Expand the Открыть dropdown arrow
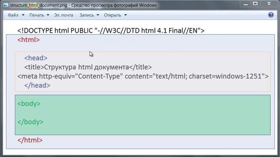Screen dimensions: 280x157 pos(126,15)
